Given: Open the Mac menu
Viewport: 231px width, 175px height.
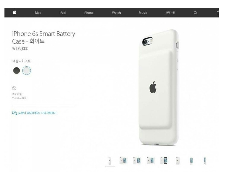Looking at the screenshot, I should [x=38, y=13].
